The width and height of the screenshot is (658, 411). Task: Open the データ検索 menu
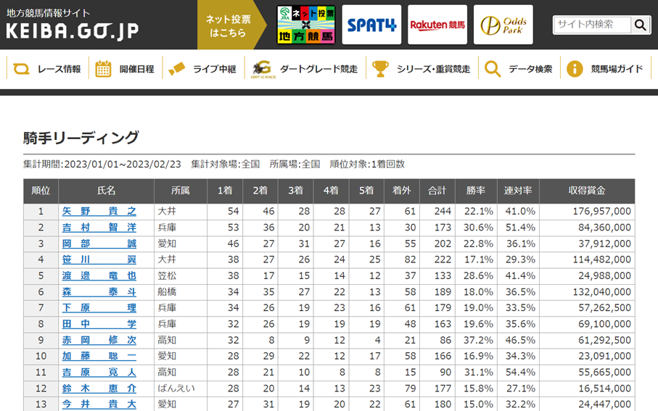point(530,69)
